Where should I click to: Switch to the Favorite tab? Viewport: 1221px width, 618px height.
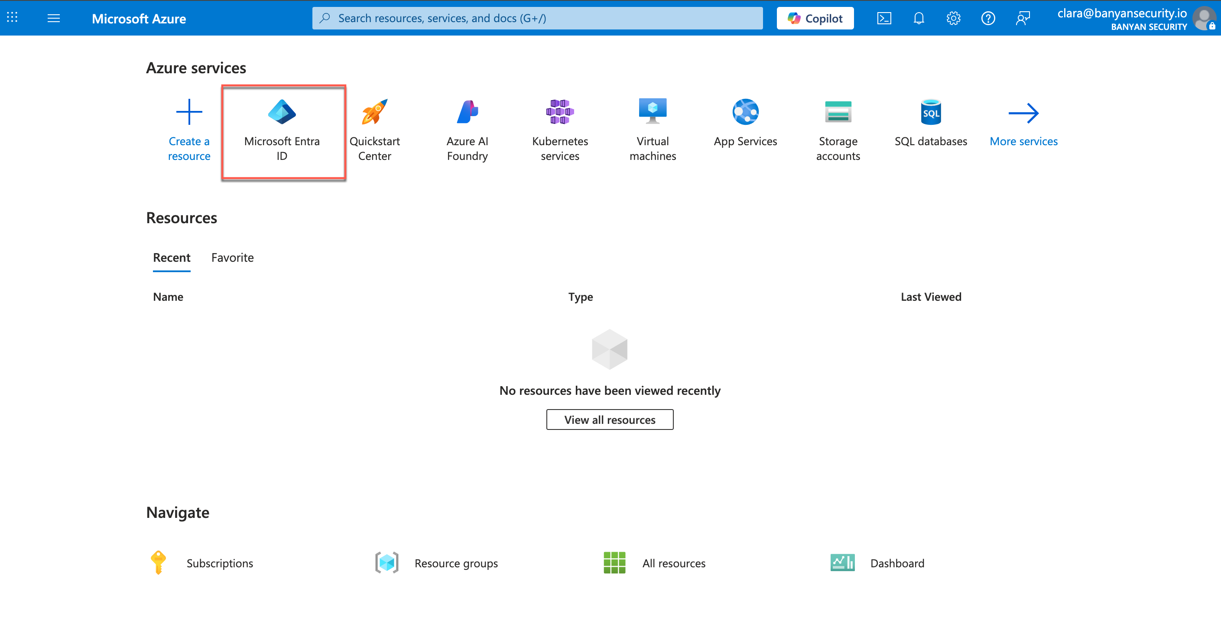232,257
